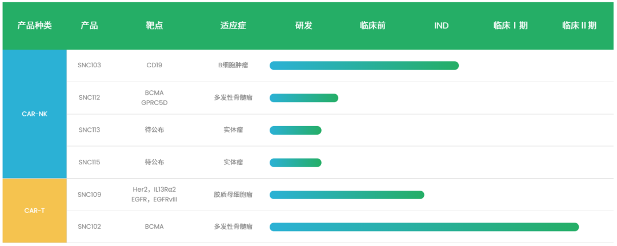This screenshot has width=617, height=246.
Task: Select the 临床 II 期 stage header
Action: 579,26
